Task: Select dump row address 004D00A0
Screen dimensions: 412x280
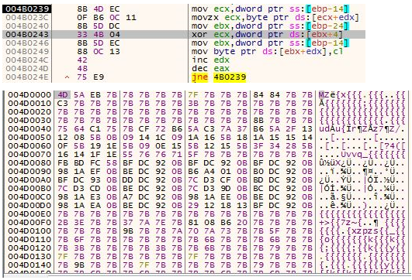Action: click(x=29, y=179)
